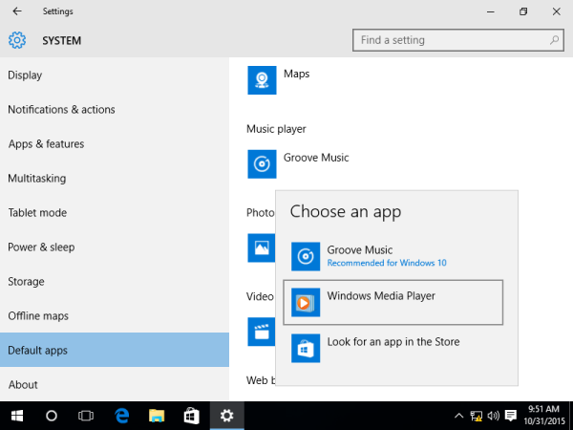
Task: Click the Maps app label
Action: [x=296, y=74]
